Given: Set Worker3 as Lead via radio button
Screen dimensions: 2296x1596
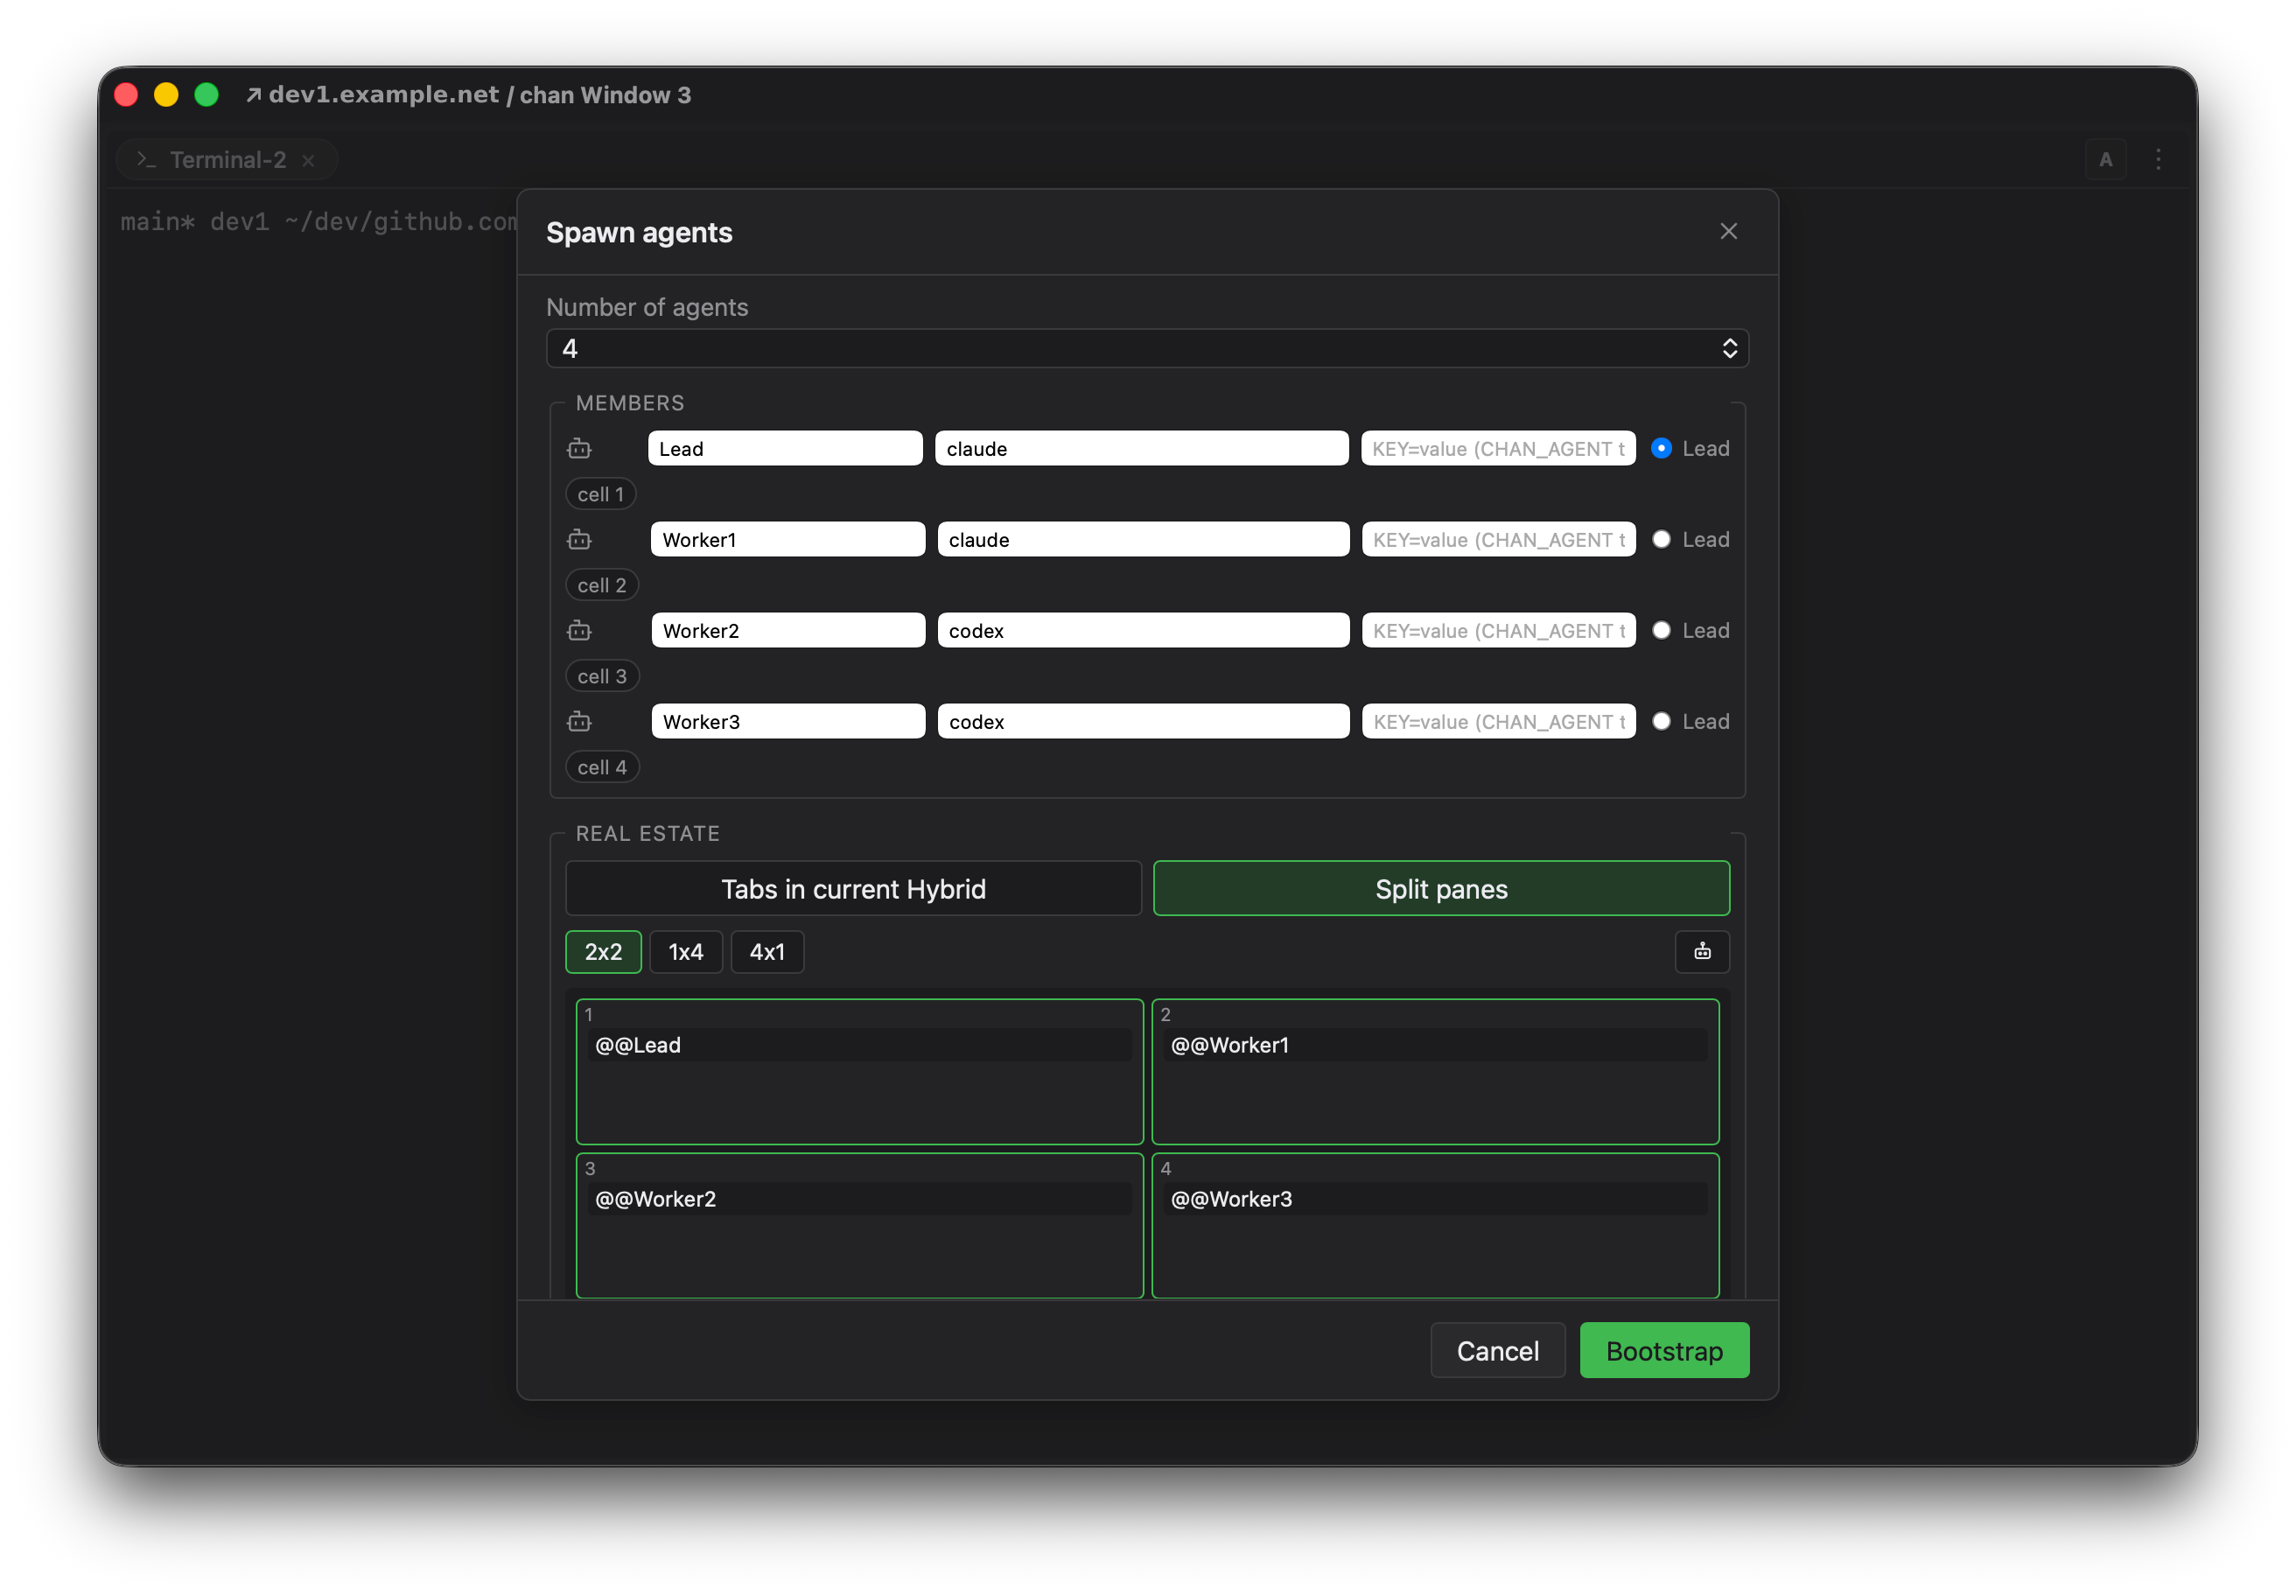Looking at the screenshot, I should point(1661,722).
